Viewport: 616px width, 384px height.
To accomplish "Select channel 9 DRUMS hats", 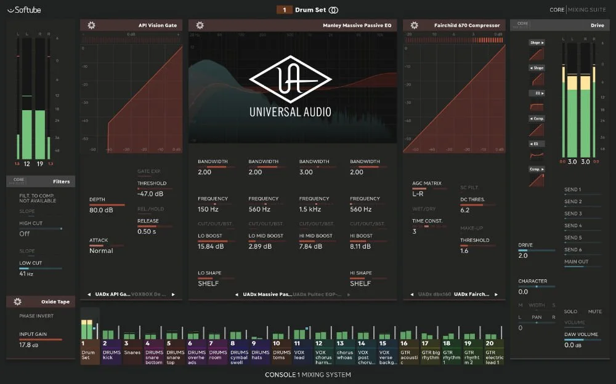I will pos(261,351).
